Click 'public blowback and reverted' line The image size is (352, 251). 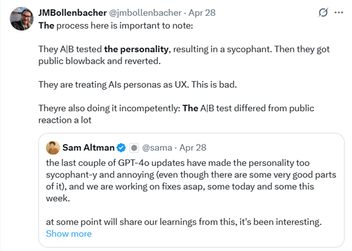pyautogui.click(x=100, y=61)
